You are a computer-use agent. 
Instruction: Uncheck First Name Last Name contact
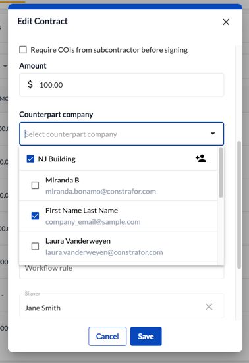point(35,216)
